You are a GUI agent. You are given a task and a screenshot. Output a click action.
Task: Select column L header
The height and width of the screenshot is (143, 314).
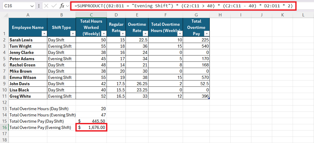click(x=303, y=15)
